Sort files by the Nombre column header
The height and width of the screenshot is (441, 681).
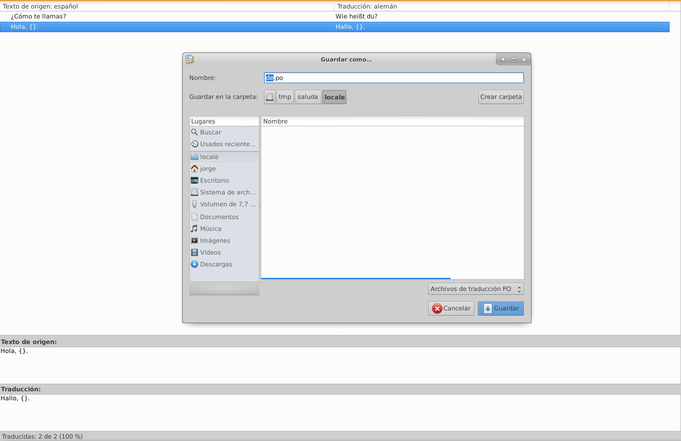(392, 122)
